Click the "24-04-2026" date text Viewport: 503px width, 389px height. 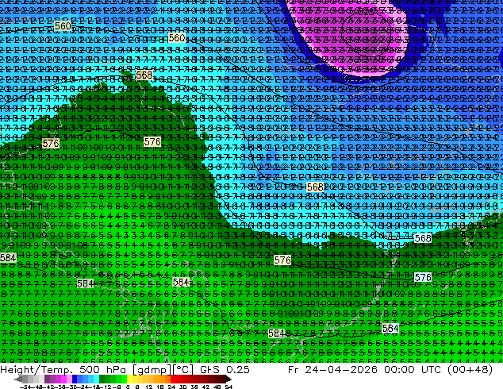(x=341, y=370)
